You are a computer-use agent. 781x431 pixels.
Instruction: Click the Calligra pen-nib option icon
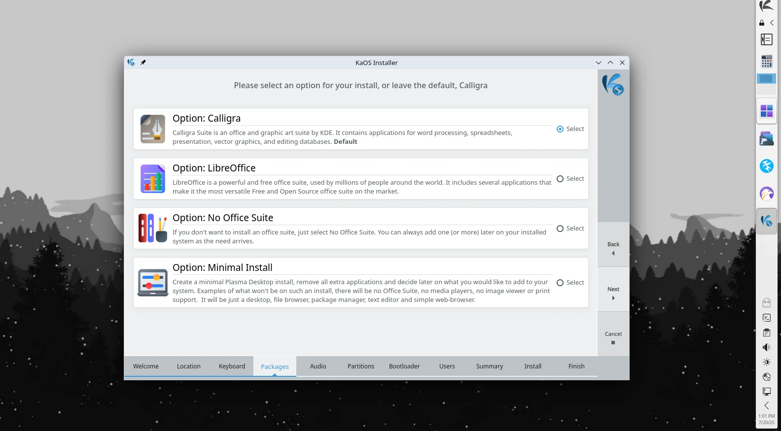click(153, 129)
